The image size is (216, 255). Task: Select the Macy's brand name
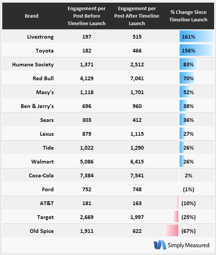pyautogui.click(x=45, y=92)
